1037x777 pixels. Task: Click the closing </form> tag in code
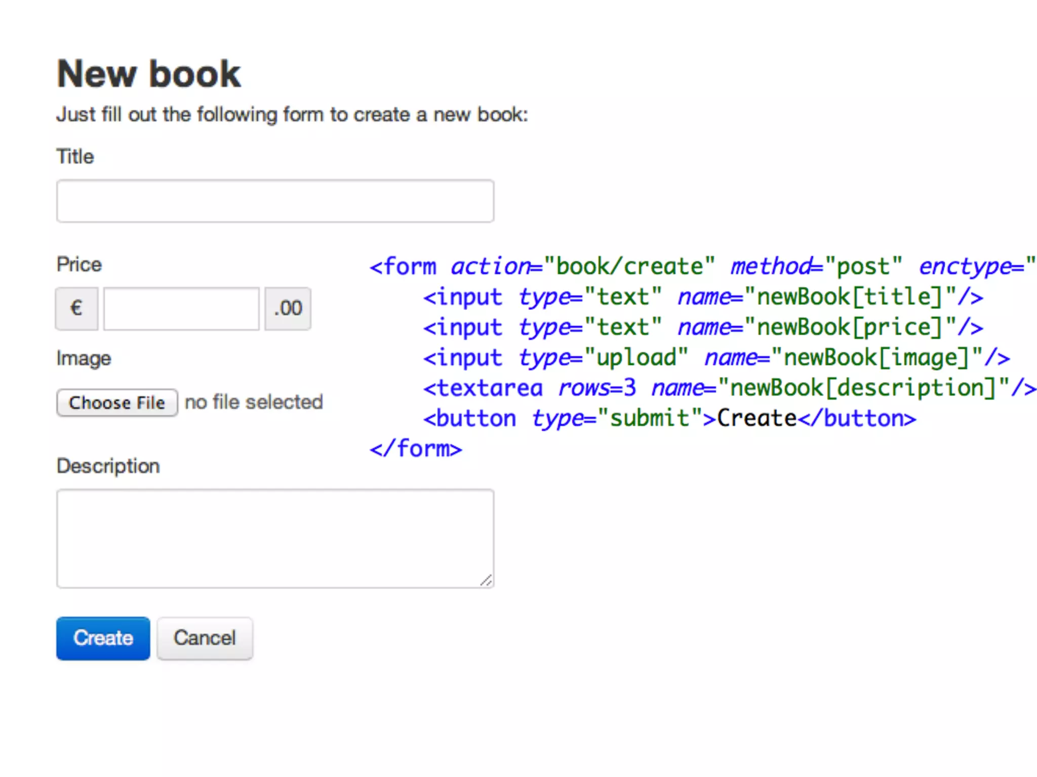(x=415, y=449)
